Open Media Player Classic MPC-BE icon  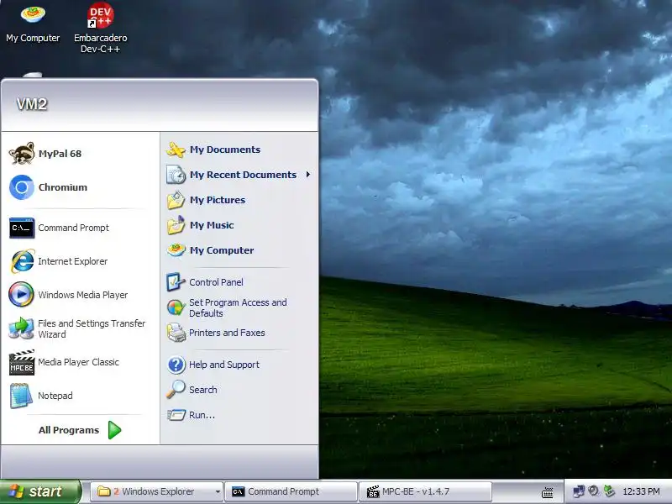22,363
